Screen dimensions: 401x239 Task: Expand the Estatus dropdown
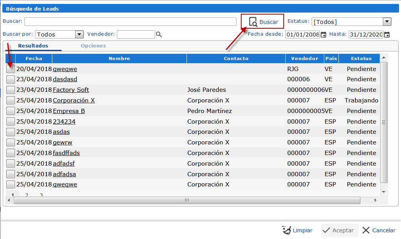(387, 22)
